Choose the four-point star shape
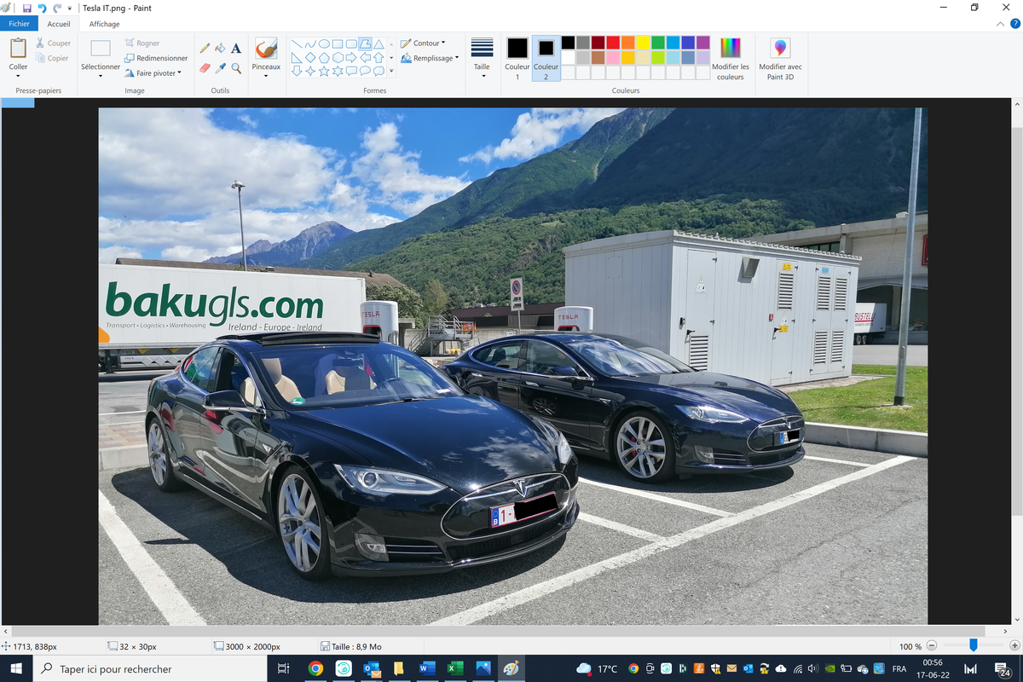The height and width of the screenshot is (682, 1023). click(x=310, y=71)
